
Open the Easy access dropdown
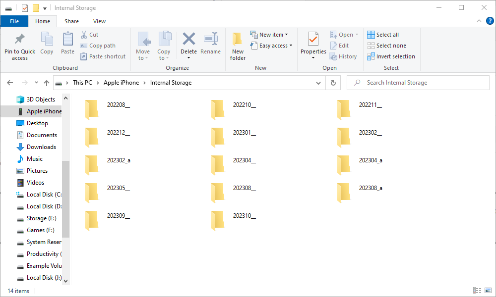click(271, 46)
